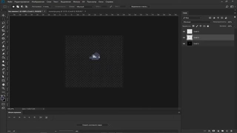The image size is (237, 133).
Task: Click the create frame animation button
Action: (x=92, y=125)
